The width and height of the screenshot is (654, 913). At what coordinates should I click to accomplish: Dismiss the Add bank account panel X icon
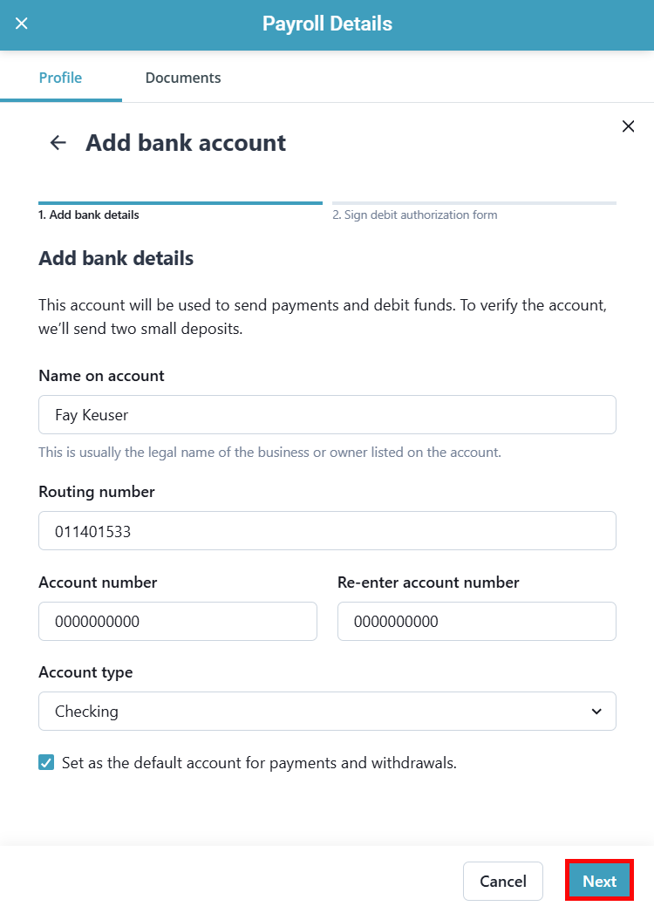tap(628, 126)
